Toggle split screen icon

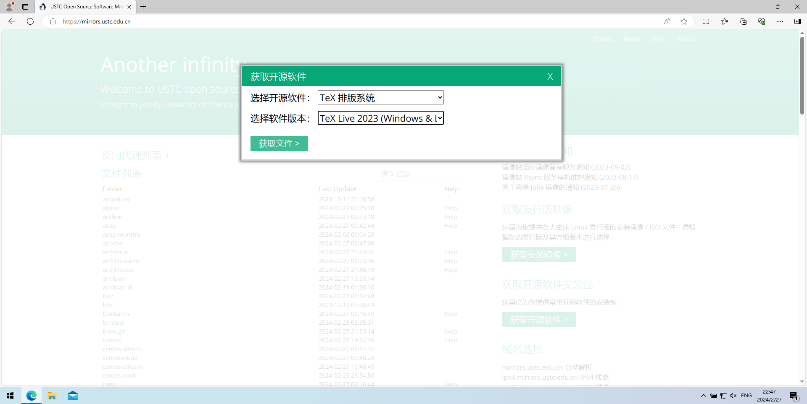[706, 21]
